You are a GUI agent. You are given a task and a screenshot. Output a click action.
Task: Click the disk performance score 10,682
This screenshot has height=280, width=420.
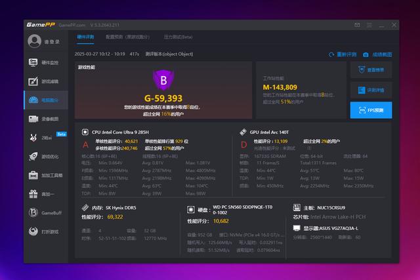pyautogui.click(x=221, y=221)
